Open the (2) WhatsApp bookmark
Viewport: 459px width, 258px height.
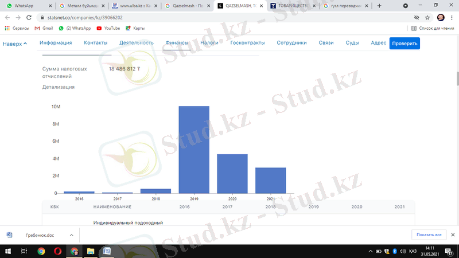pyautogui.click(x=75, y=28)
